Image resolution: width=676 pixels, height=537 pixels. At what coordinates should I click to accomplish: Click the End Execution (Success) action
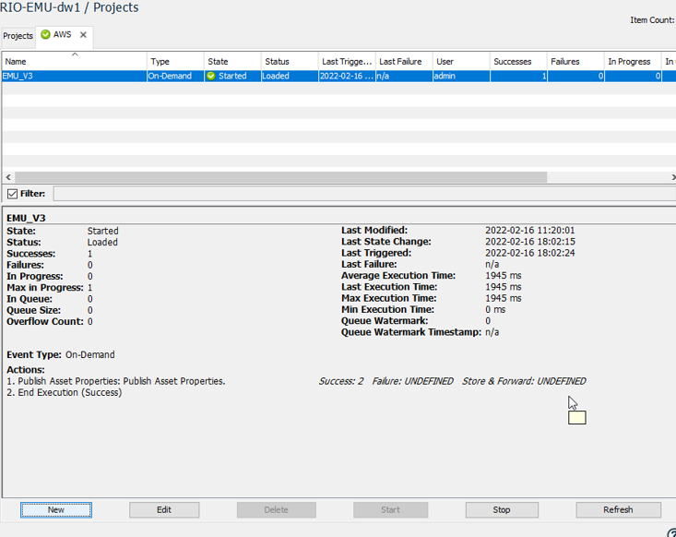coord(65,392)
